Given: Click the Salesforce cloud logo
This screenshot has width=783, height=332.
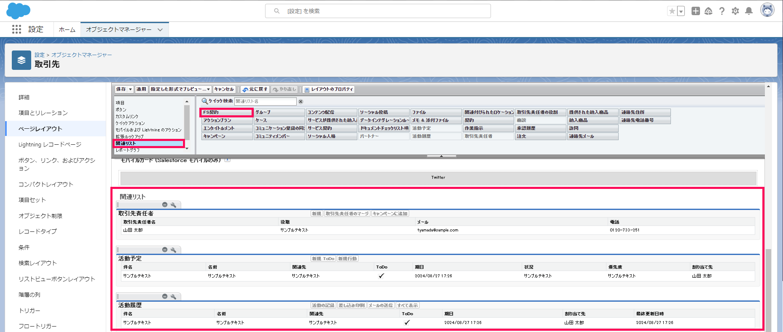Looking at the screenshot, I should click(19, 11).
